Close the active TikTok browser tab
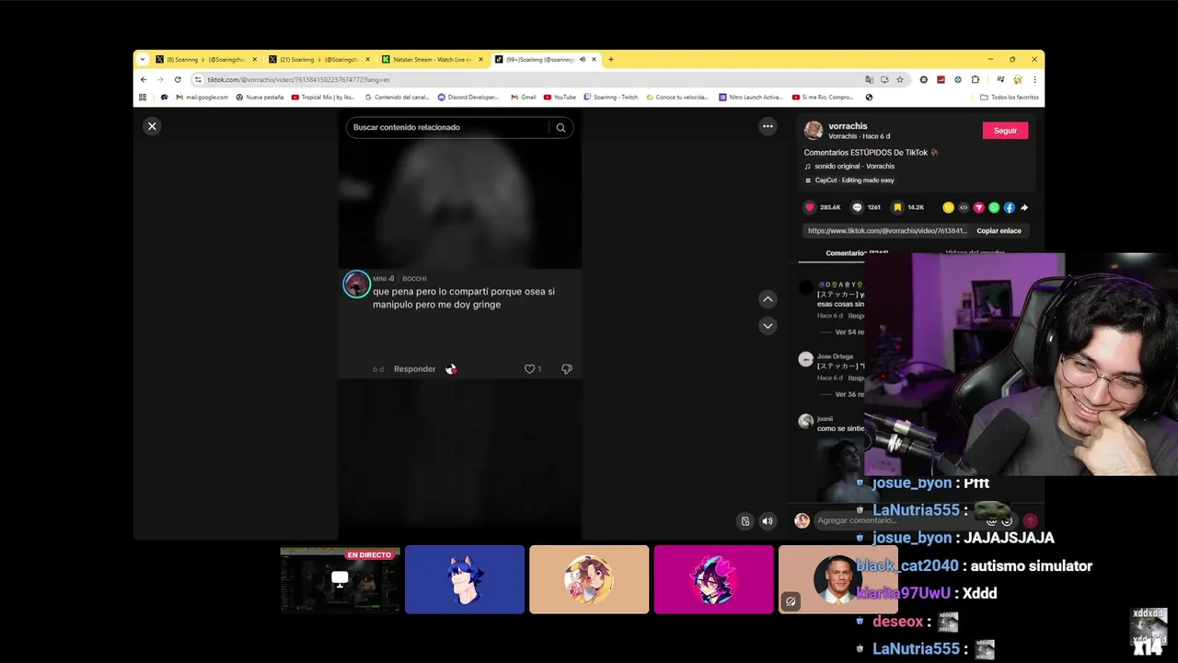Viewport: 1178px width, 663px height. coord(594,60)
